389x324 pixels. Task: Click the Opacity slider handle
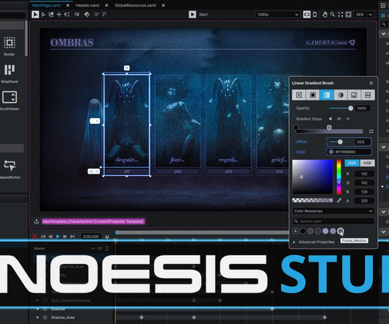tap(351, 108)
